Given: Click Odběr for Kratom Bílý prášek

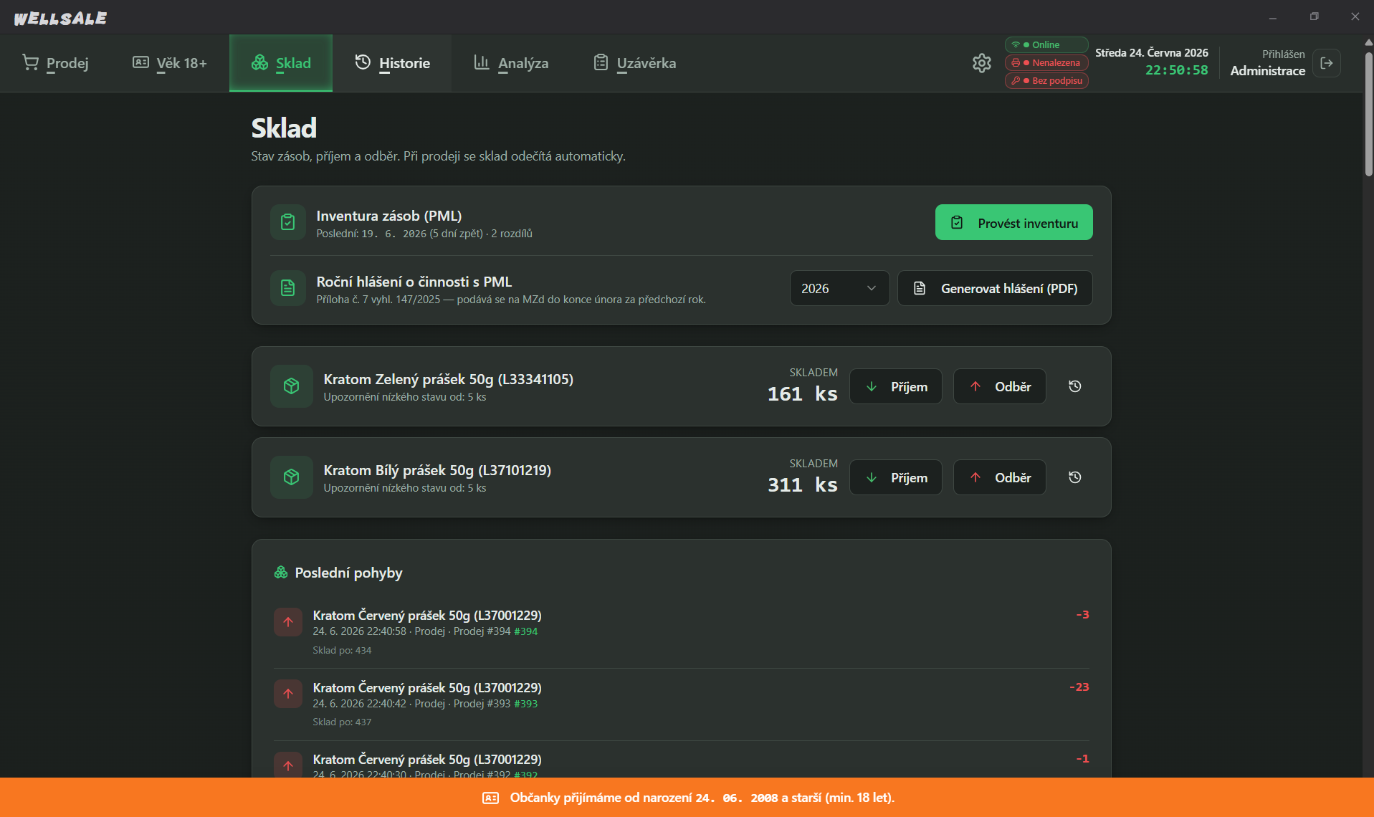Looking at the screenshot, I should pyautogui.click(x=999, y=477).
